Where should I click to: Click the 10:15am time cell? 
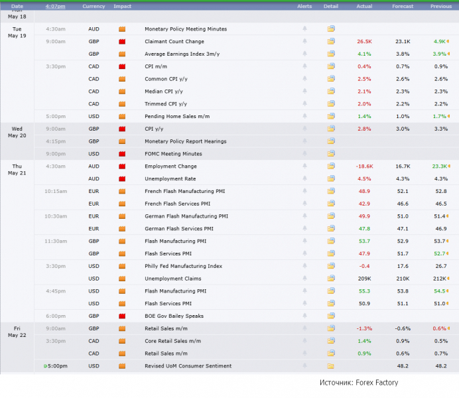point(56,191)
